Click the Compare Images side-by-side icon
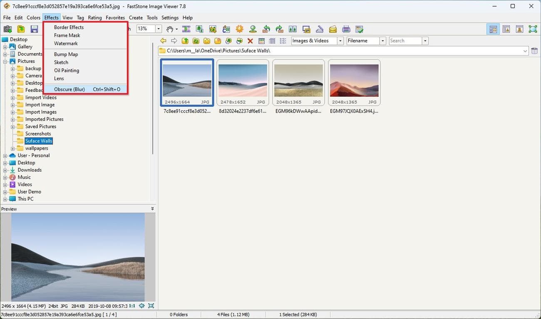 click(x=293, y=29)
